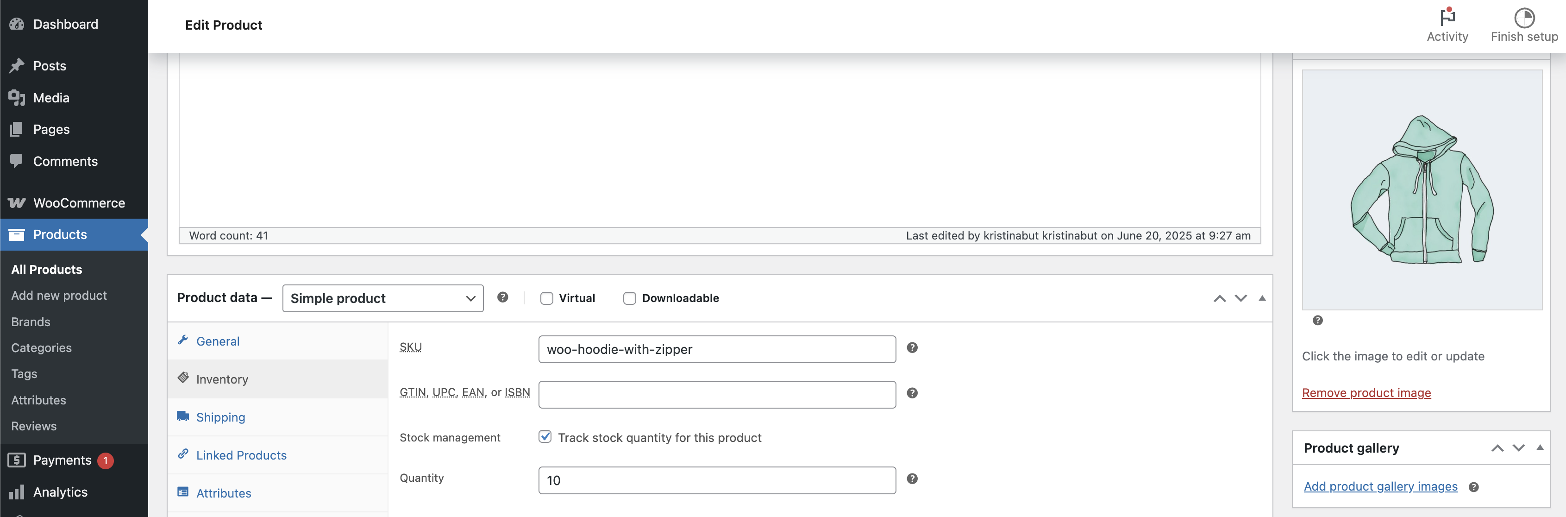Click the hoodie product image thumbnail

[1422, 190]
